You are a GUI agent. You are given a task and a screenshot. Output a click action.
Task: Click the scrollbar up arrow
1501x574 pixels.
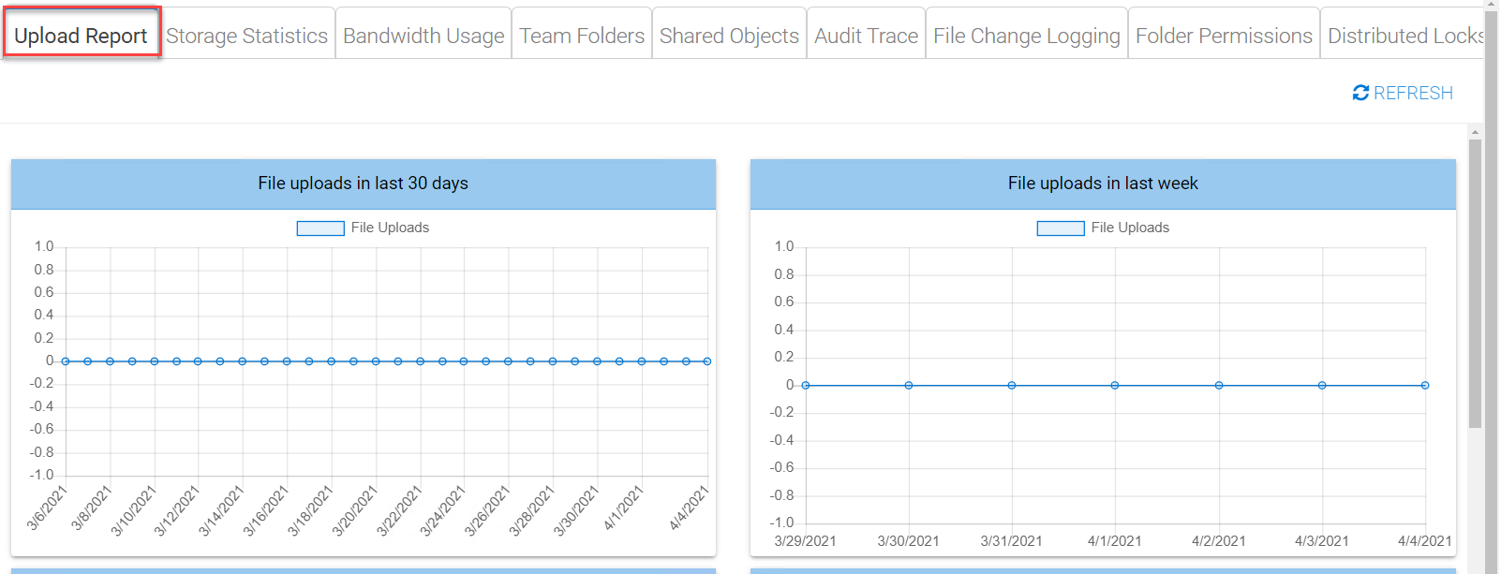[x=1475, y=132]
